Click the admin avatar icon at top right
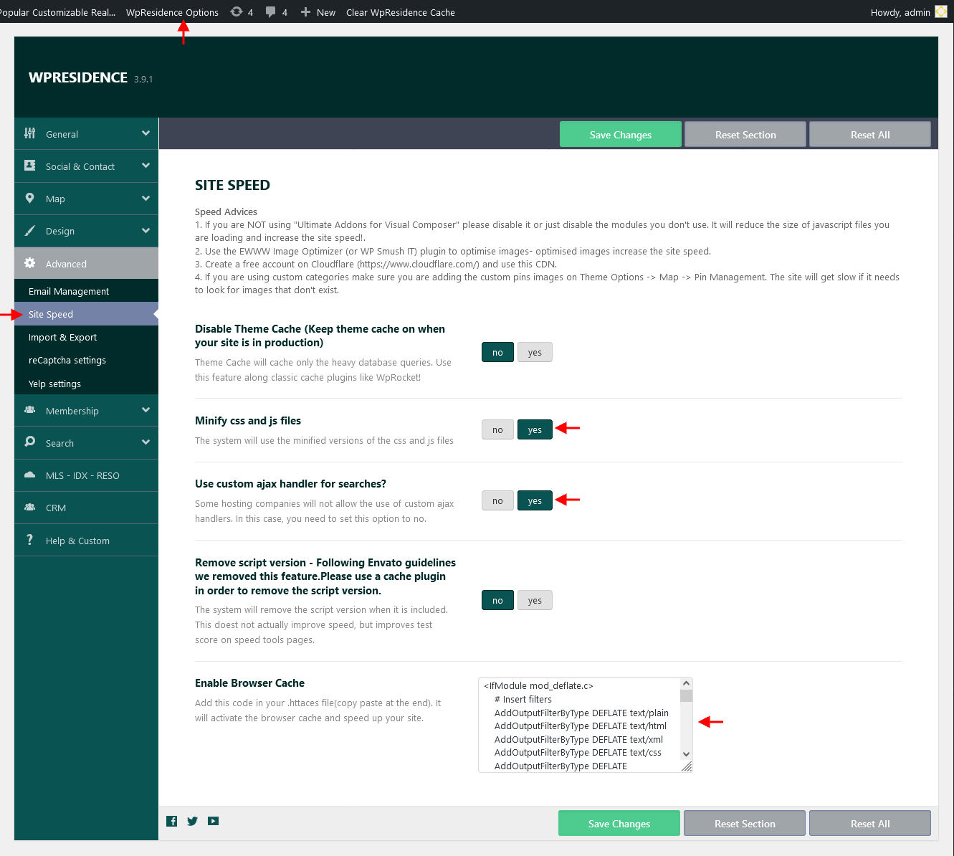The image size is (954, 856). (x=941, y=11)
